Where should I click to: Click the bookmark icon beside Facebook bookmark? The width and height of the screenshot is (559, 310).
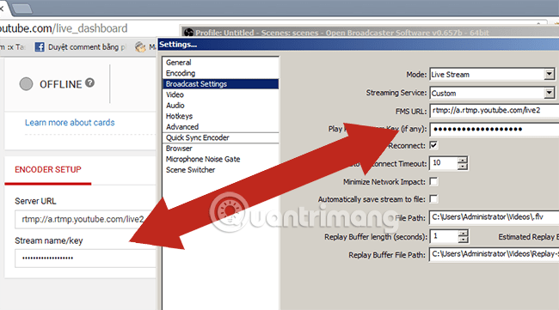point(140,47)
